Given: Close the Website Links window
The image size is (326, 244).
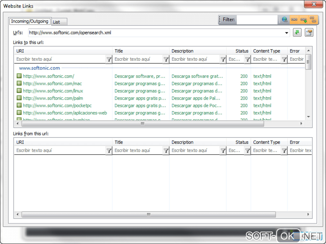Looking at the screenshot, I should [x=314, y=4].
